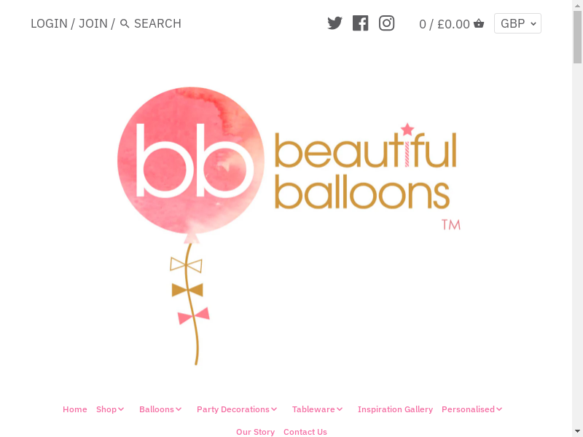583x437 pixels.
Task: Open the Our Story page
Action: [x=256, y=432]
